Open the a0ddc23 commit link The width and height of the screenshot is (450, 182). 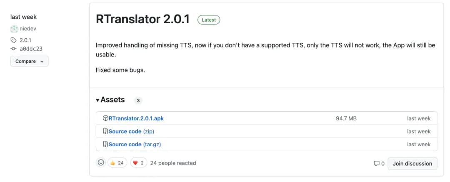31,49
